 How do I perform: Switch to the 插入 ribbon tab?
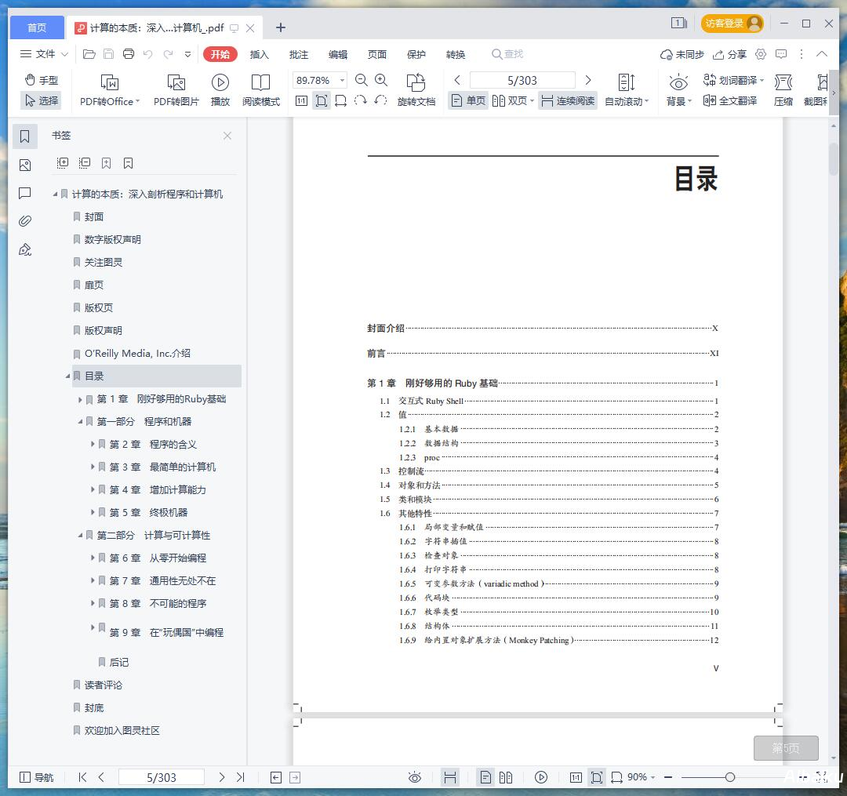point(260,54)
